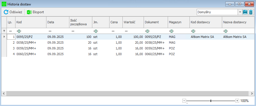The image size is (256, 106).
Task: Click the Dokument cell 0059/25/MM+
Action: [156, 48]
